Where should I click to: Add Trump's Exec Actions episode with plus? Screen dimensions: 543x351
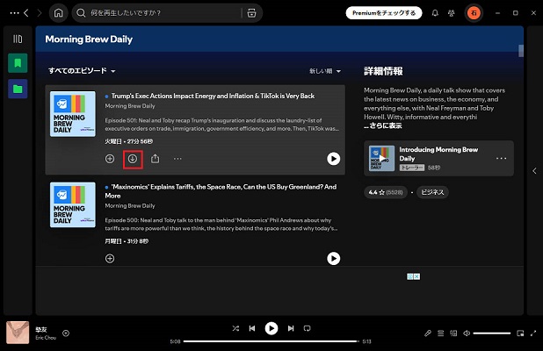pos(110,159)
